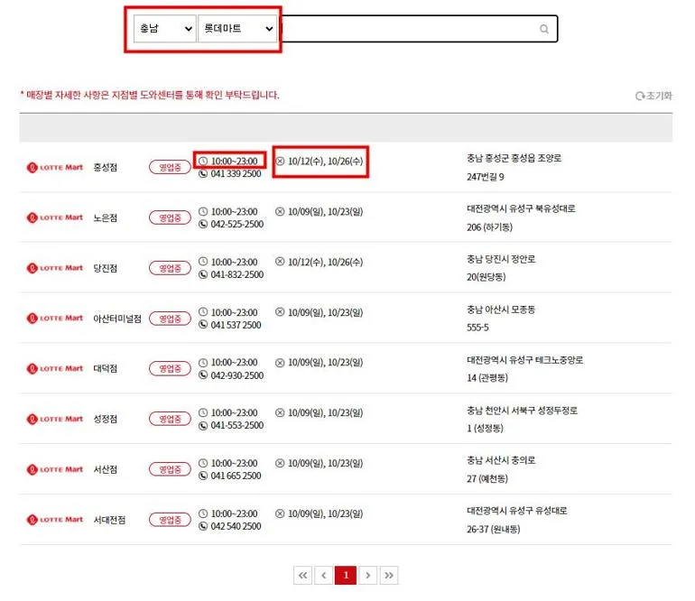Select store name 성정점
The image size is (695, 601).
pos(105,419)
